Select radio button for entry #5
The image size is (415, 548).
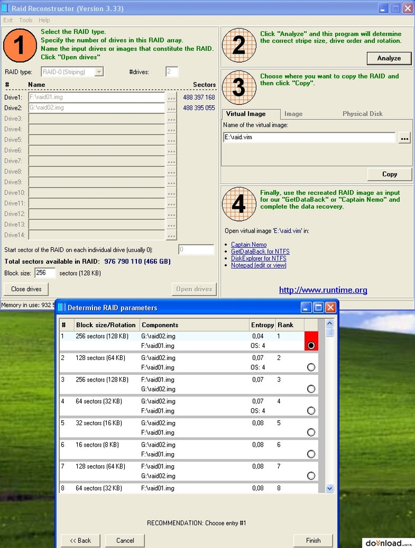311,432
